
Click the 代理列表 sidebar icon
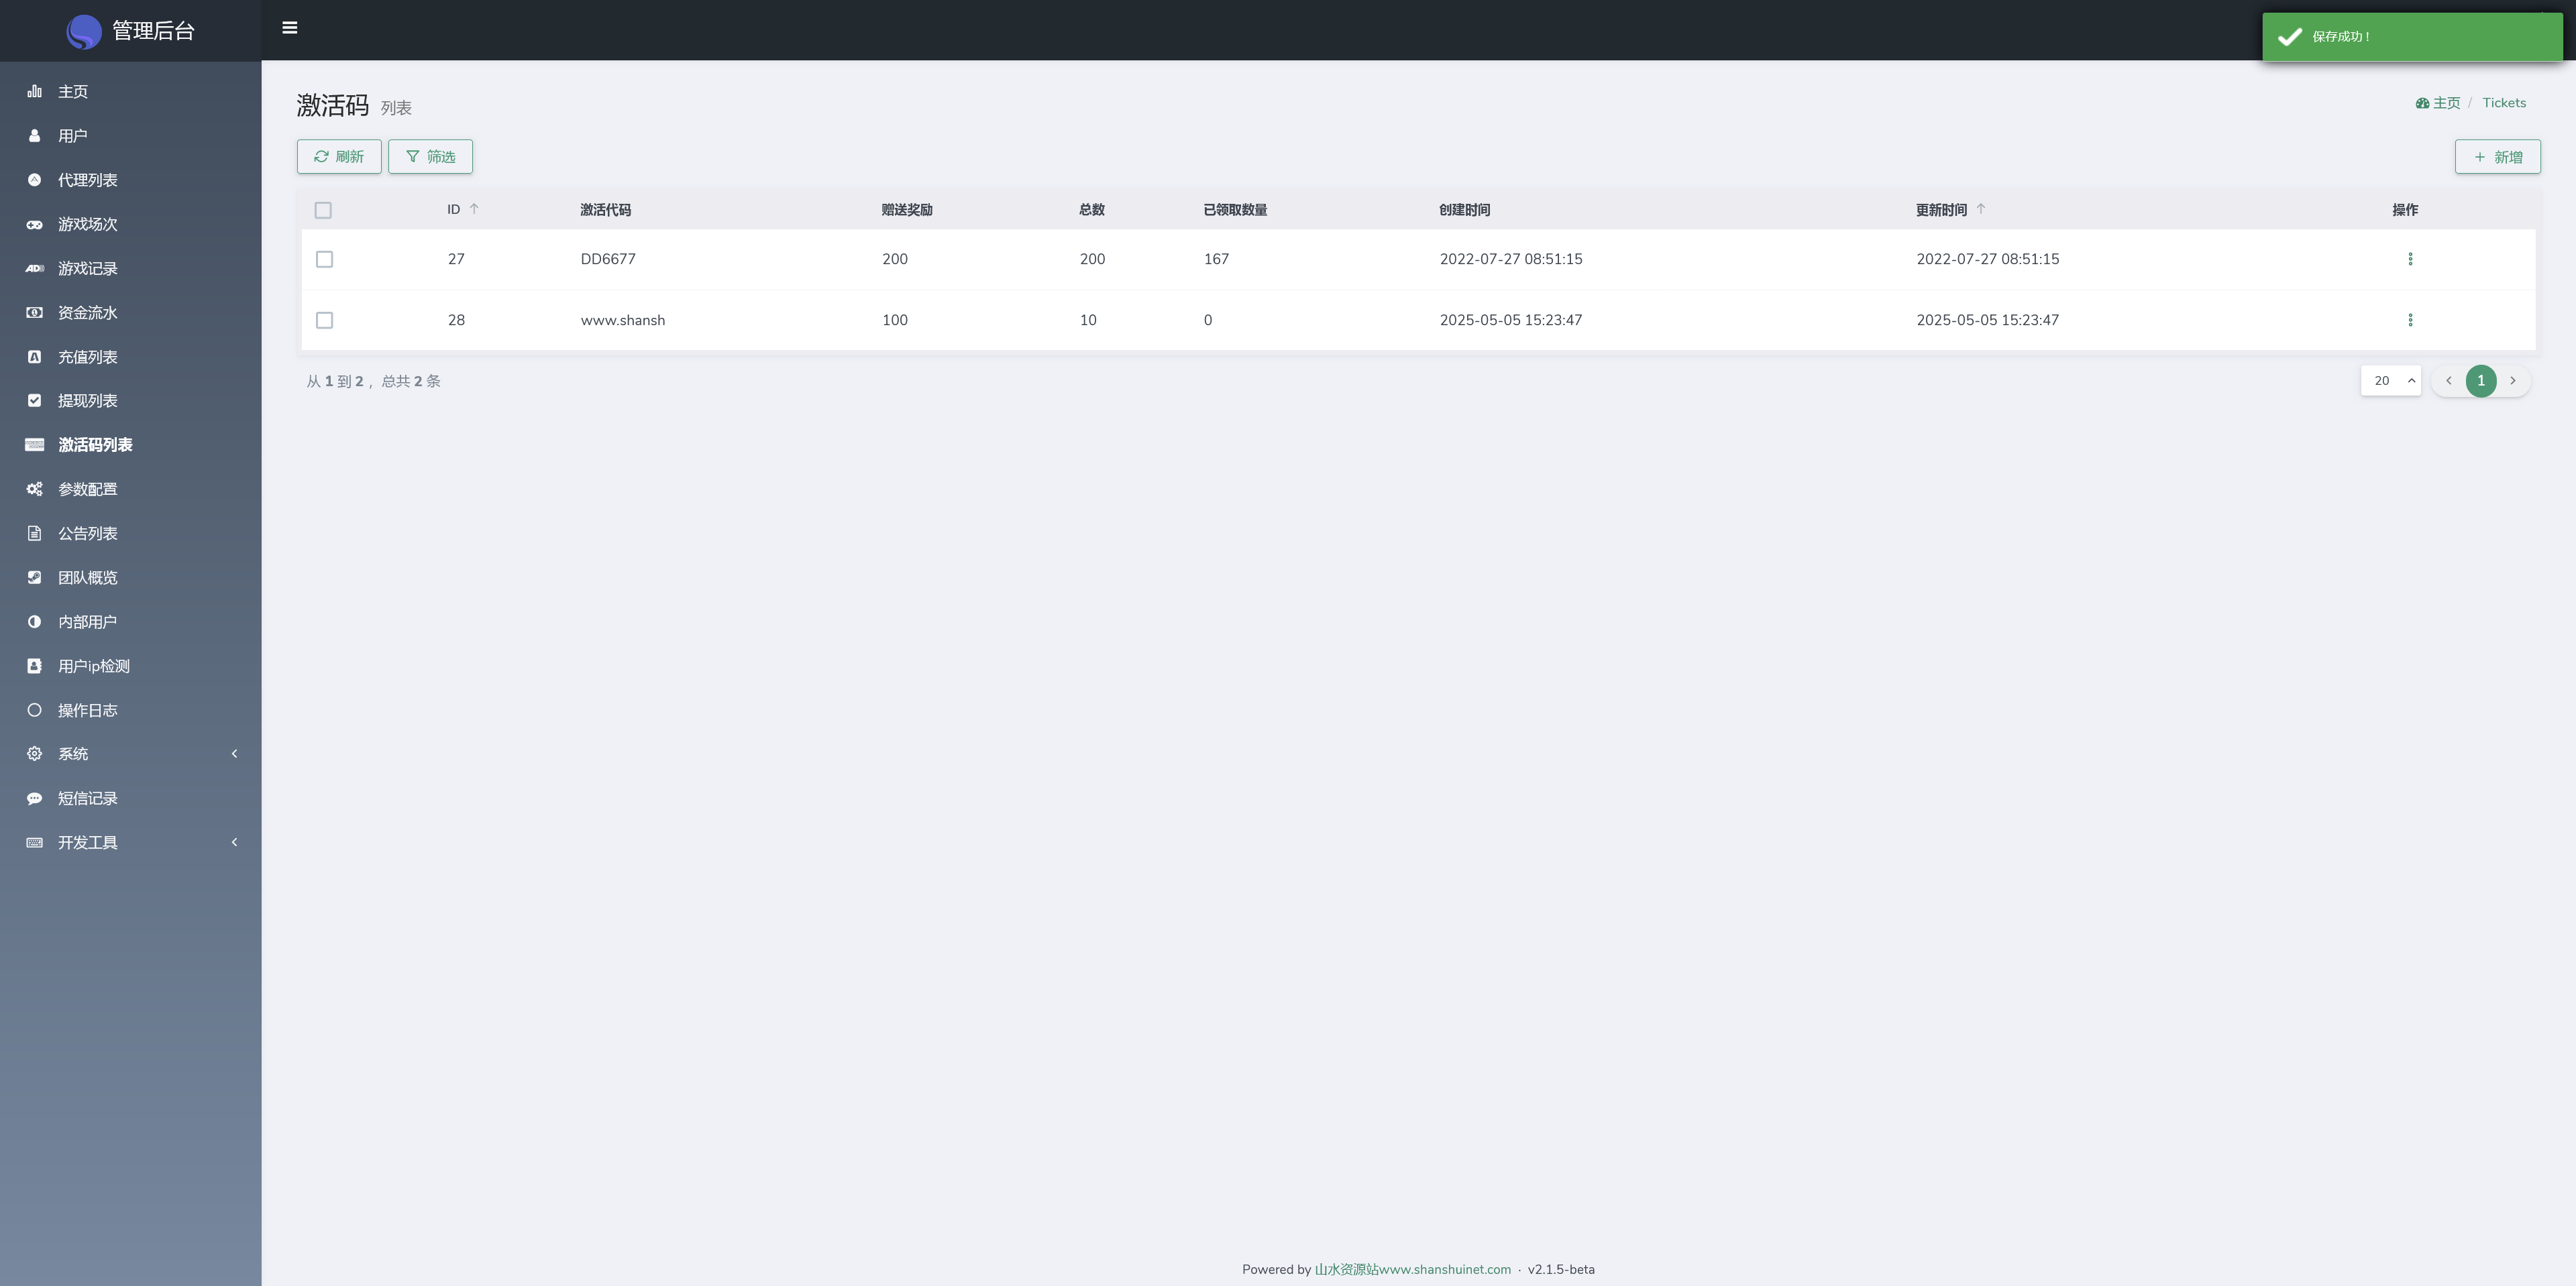[x=35, y=180]
